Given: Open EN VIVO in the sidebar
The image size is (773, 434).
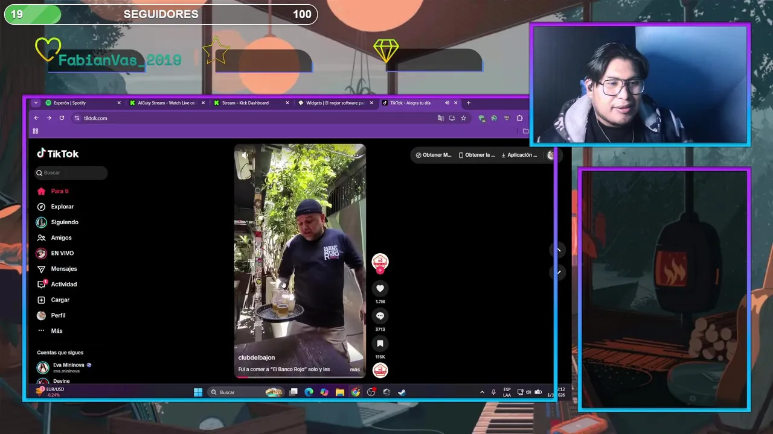Looking at the screenshot, I should (56, 254).
